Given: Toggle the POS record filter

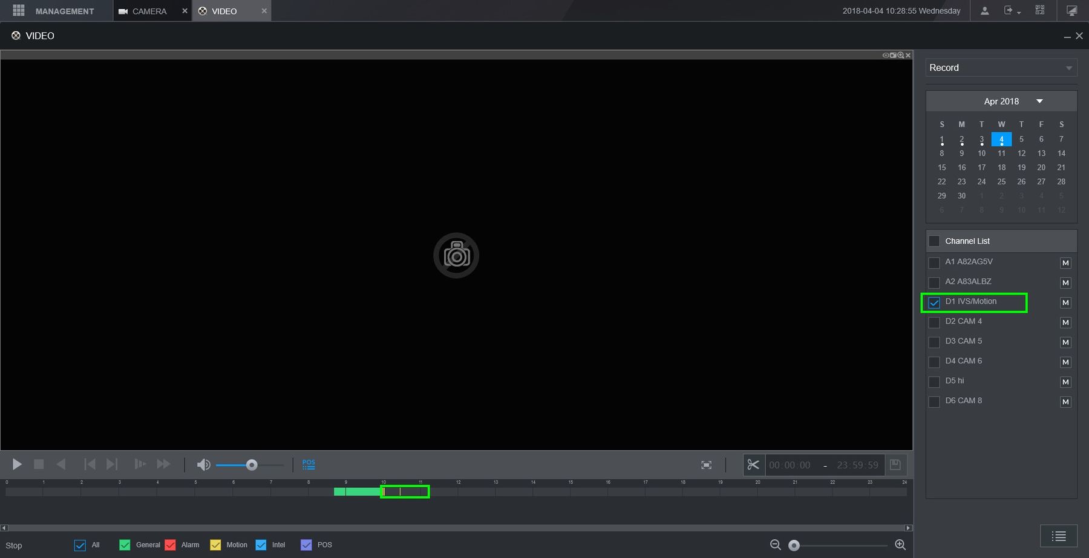Looking at the screenshot, I should coord(306,545).
